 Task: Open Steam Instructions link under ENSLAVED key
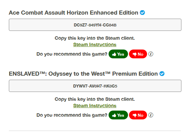95,106
